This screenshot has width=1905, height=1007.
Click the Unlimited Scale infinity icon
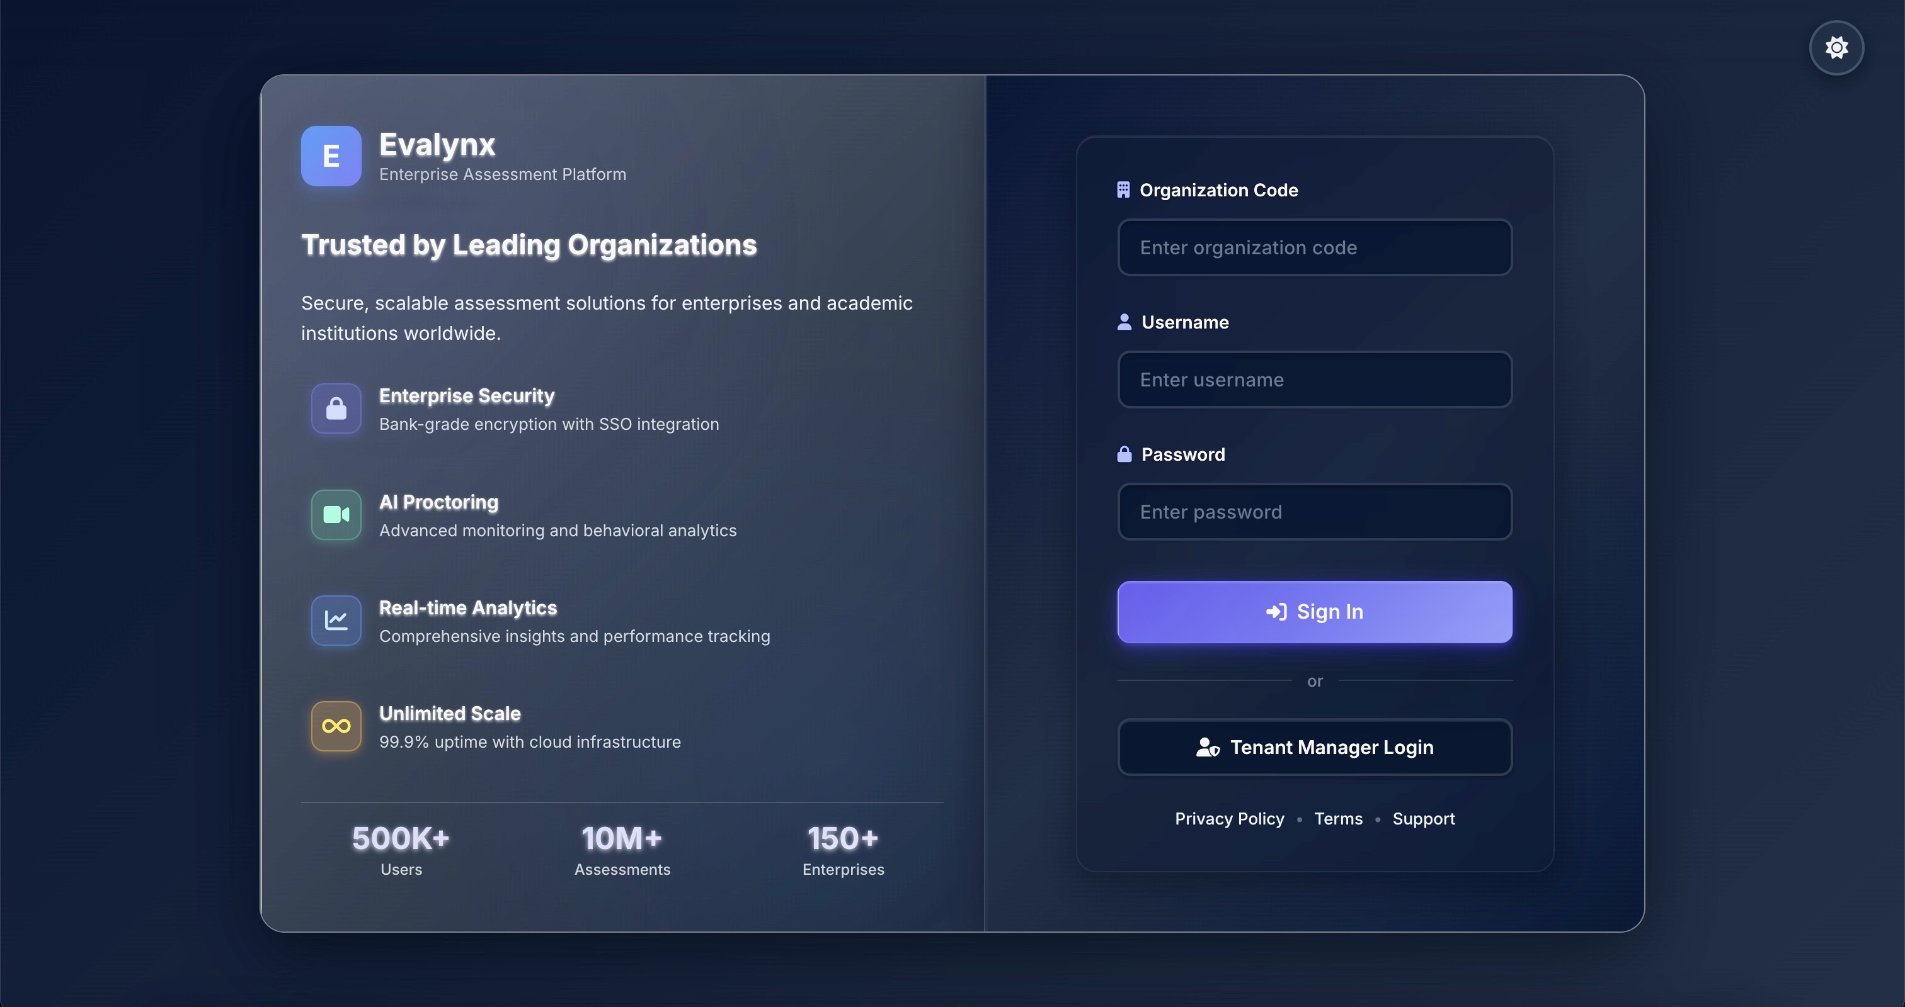click(336, 726)
